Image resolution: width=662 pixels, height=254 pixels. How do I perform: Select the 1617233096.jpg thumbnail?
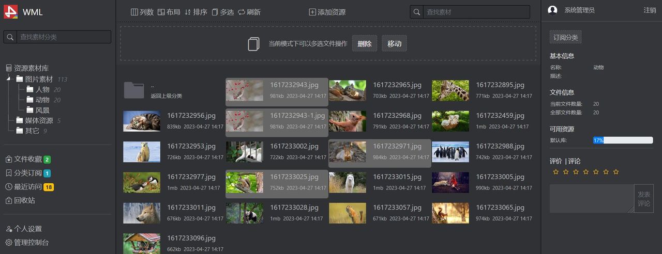[x=142, y=244]
